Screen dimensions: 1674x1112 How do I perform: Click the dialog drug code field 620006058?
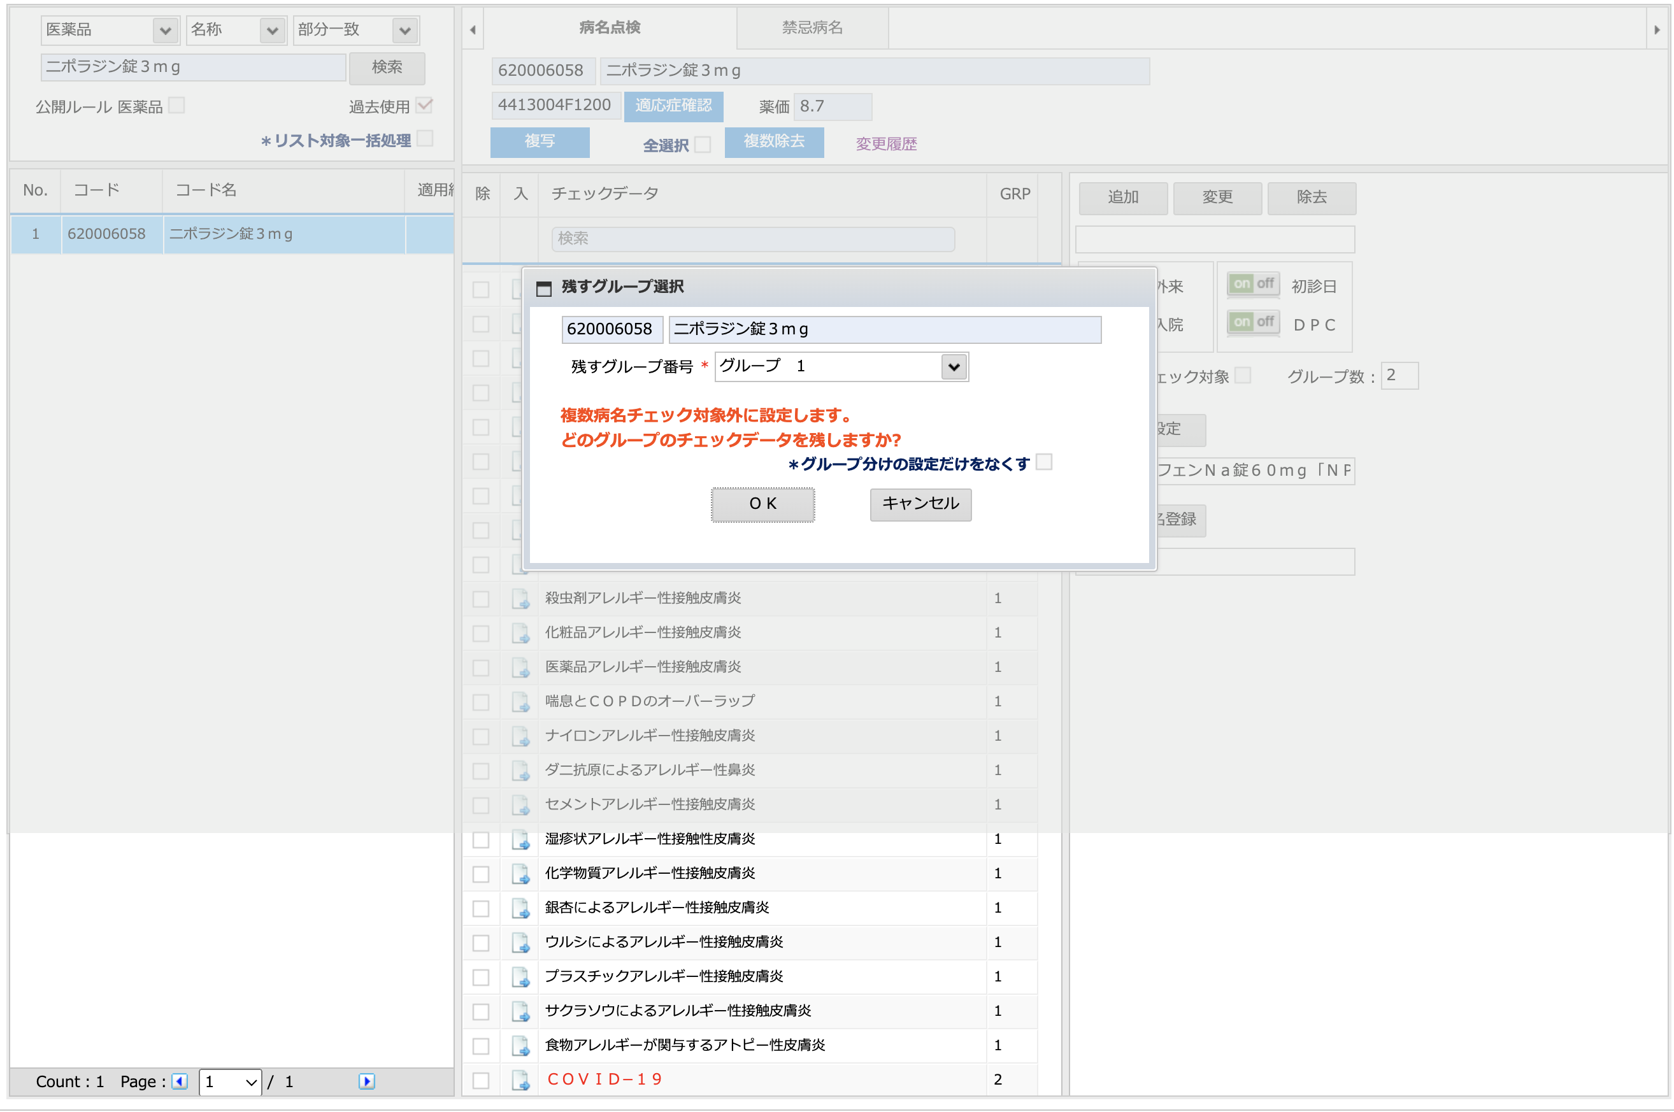612,330
